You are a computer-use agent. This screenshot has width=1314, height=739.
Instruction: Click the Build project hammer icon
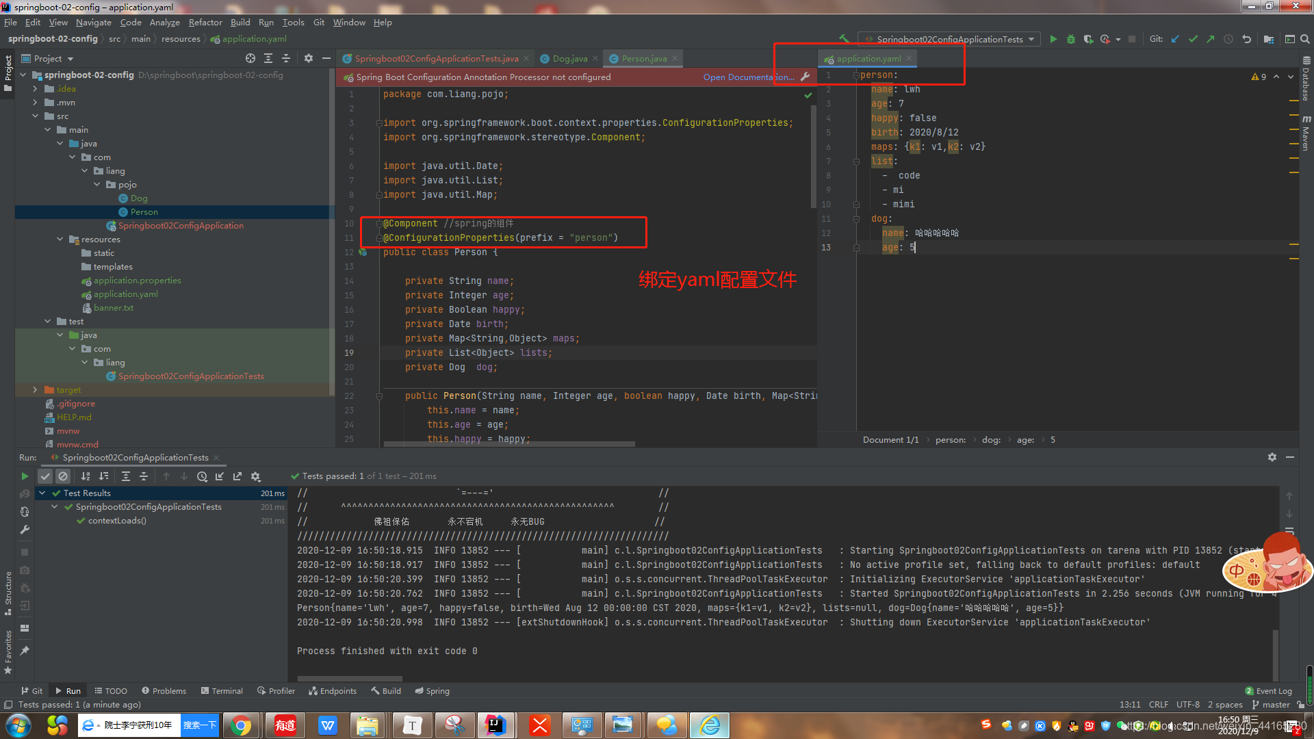[x=844, y=39]
